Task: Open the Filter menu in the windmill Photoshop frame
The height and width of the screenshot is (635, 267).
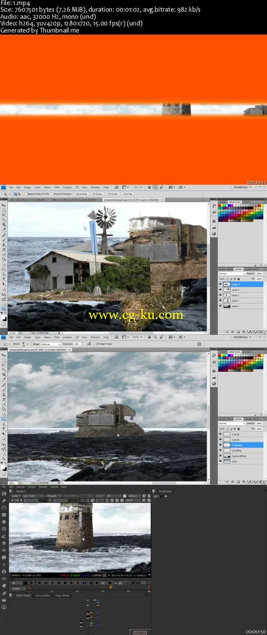Action: 57,187
